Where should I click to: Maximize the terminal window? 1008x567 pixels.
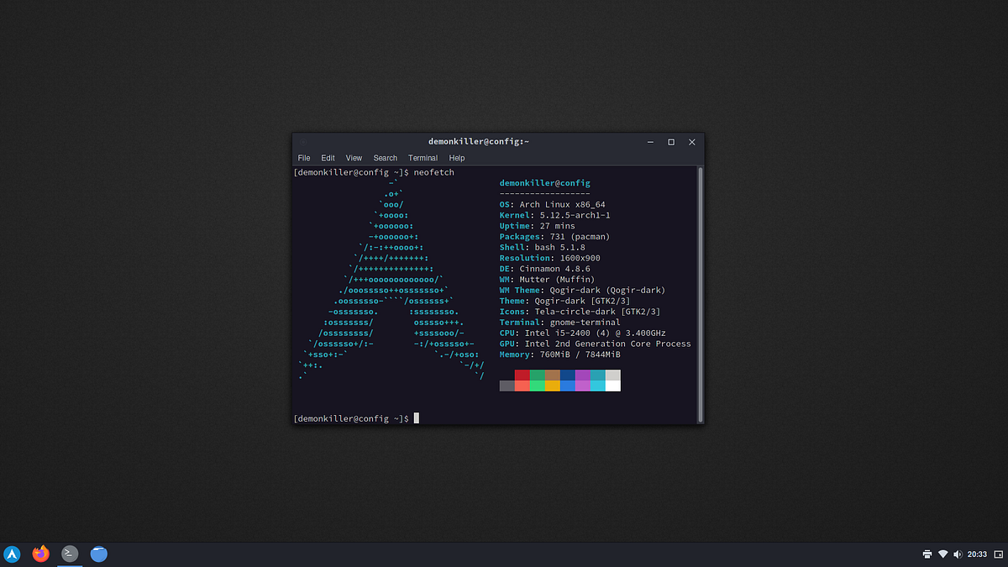tap(670, 141)
